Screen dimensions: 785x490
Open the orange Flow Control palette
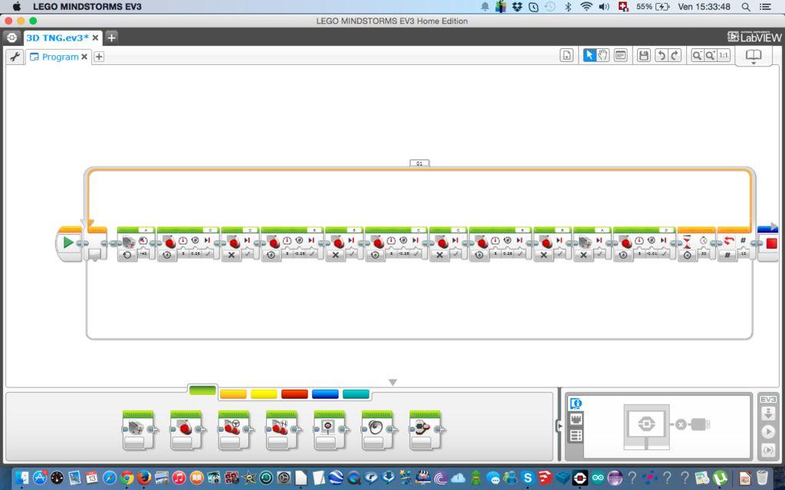(x=233, y=394)
